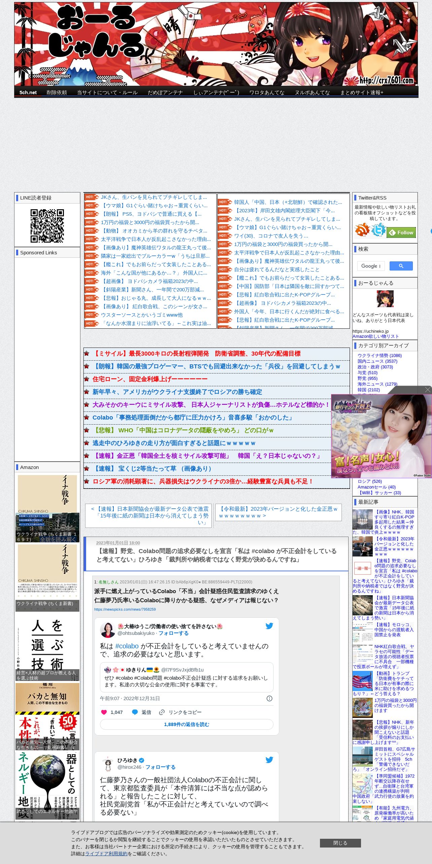Open category 政治・政府 (3073)
Screen dimensions: 432x864
[375, 367]
